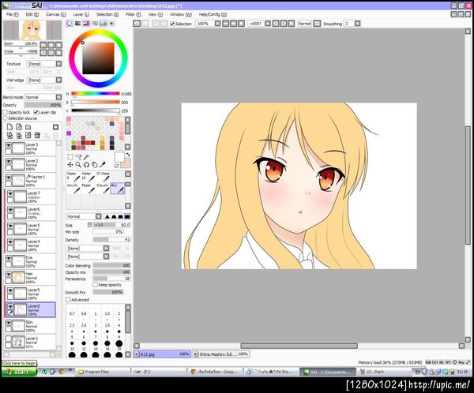Open the Google Chrome taskbar window
This screenshot has height=393, width=474.
pos(216,372)
